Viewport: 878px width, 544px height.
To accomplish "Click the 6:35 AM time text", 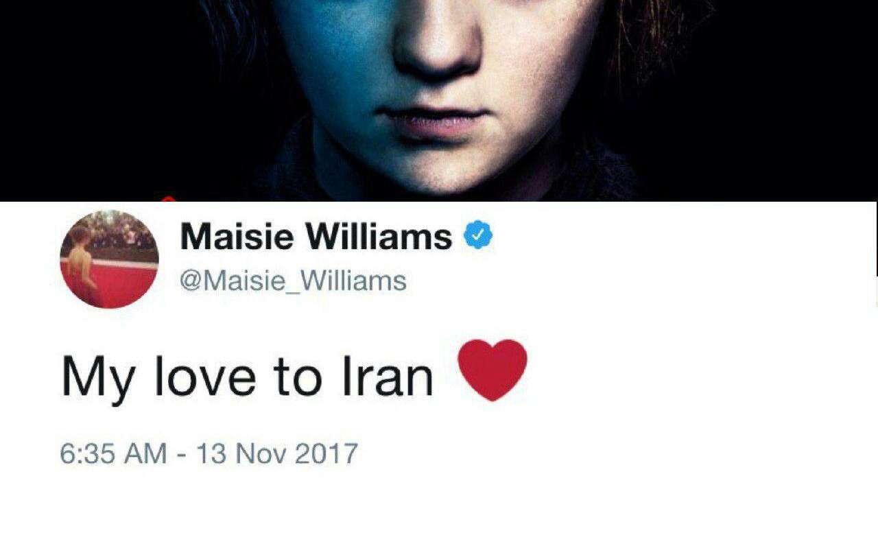I will click(x=113, y=453).
